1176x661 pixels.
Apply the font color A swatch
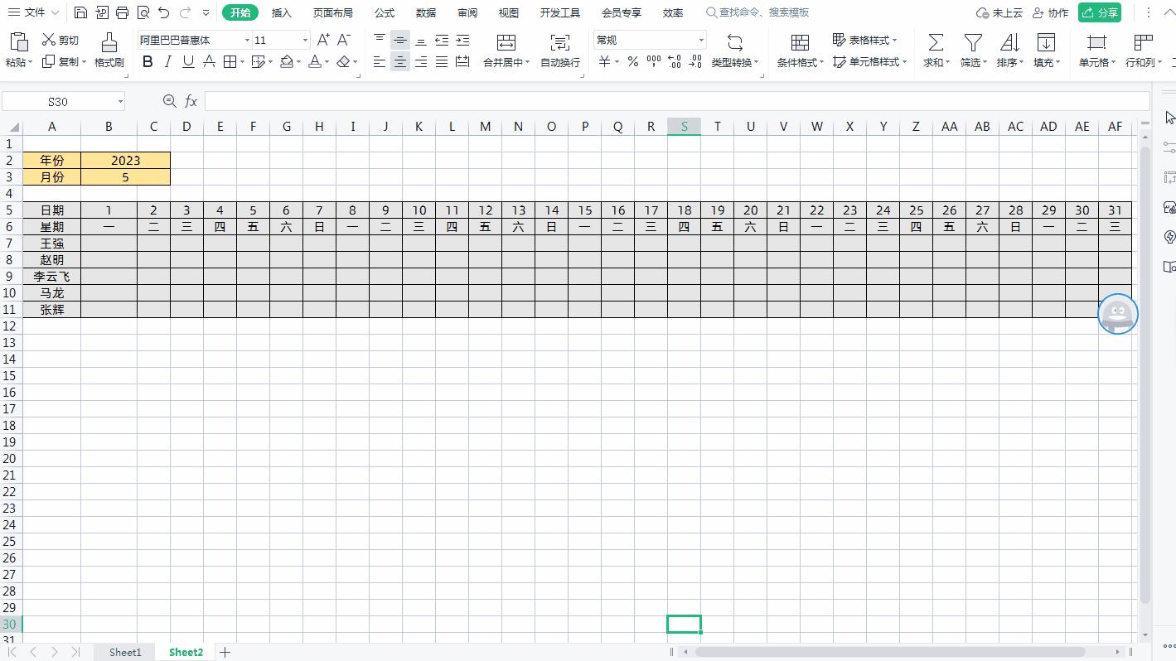point(315,61)
